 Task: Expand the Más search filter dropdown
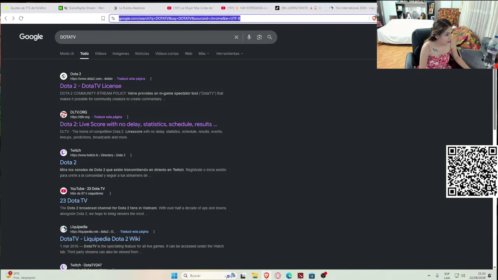tap(203, 54)
